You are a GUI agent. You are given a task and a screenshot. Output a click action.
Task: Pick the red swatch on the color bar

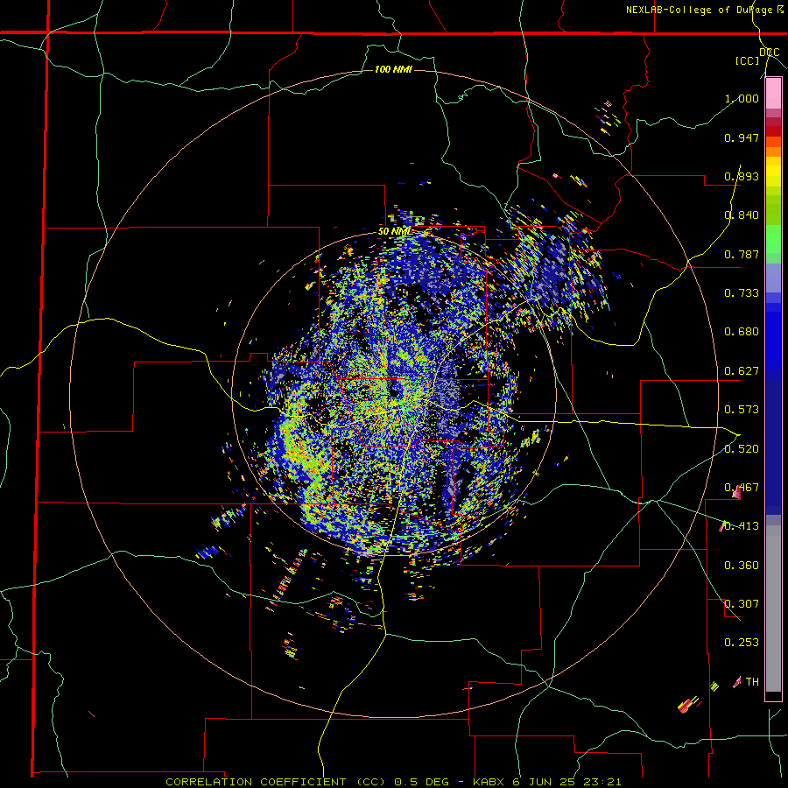[773, 131]
